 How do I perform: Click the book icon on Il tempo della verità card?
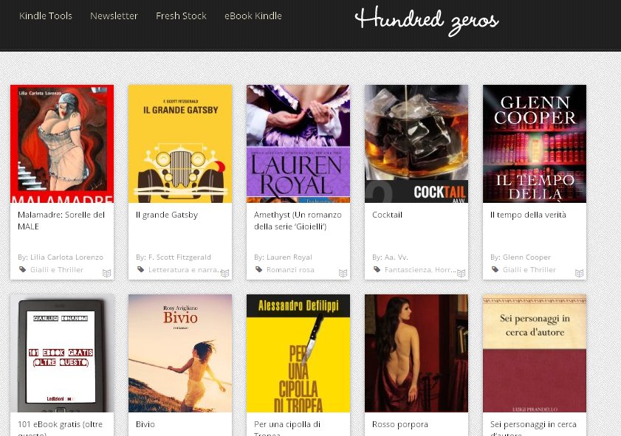coord(579,273)
